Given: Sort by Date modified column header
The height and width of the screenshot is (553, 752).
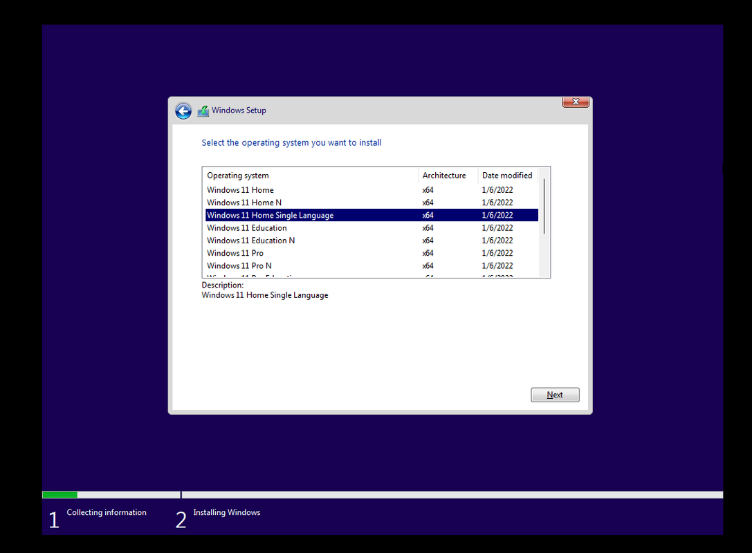Looking at the screenshot, I should point(508,176).
